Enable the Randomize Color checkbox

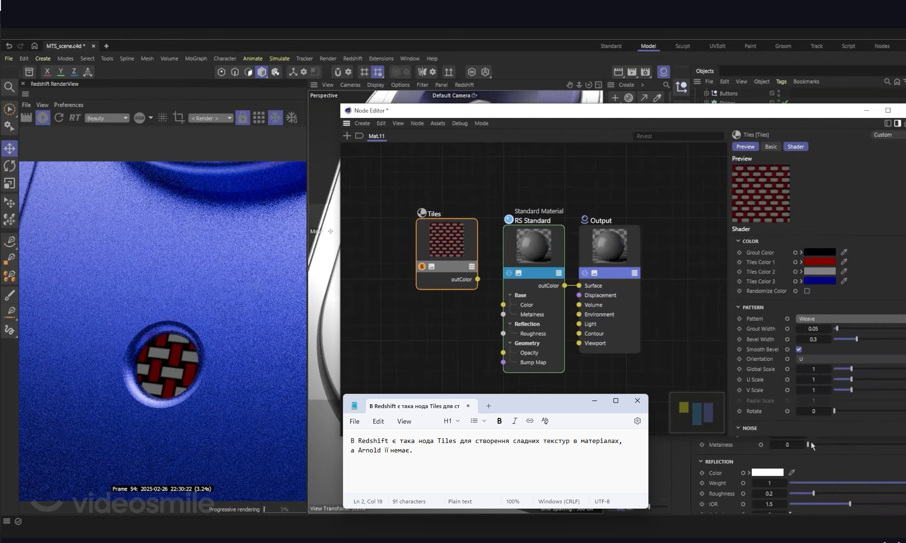click(x=807, y=291)
